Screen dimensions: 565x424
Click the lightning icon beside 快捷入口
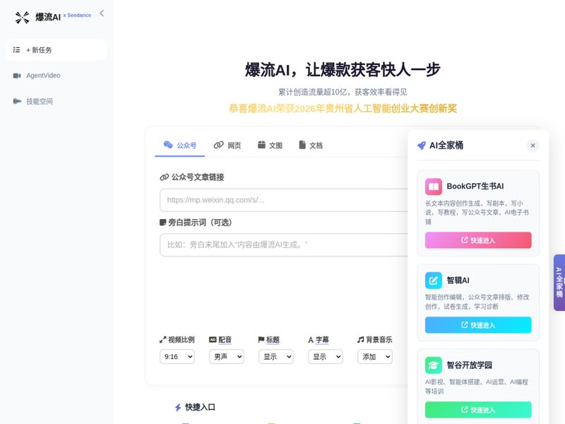tap(178, 408)
